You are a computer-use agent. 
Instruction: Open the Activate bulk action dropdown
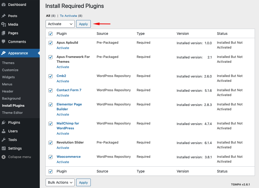(x=60, y=24)
